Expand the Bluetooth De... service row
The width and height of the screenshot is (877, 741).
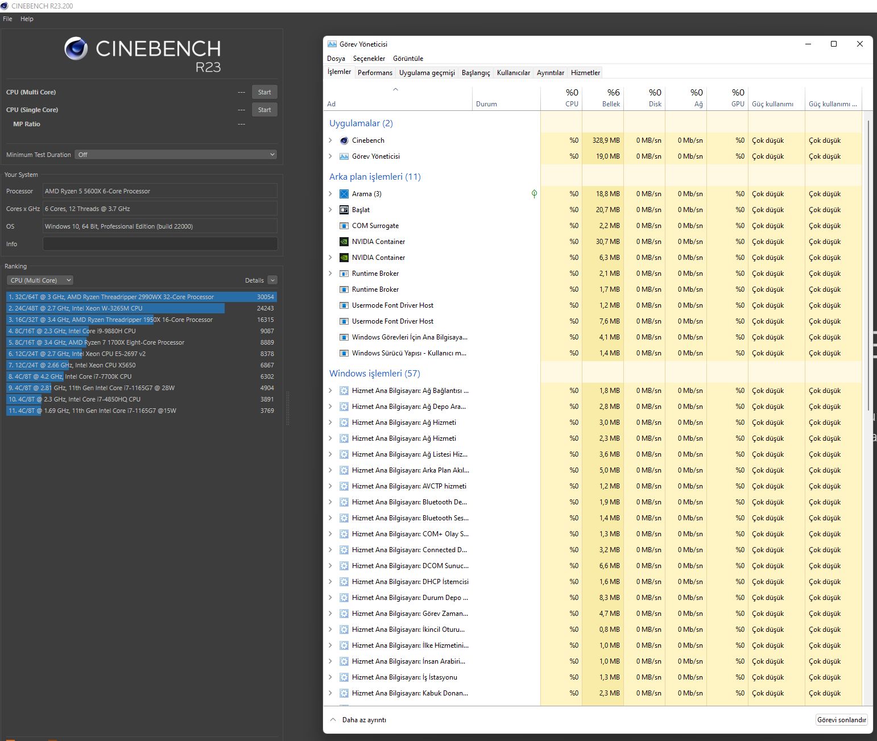[x=330, y=502]
